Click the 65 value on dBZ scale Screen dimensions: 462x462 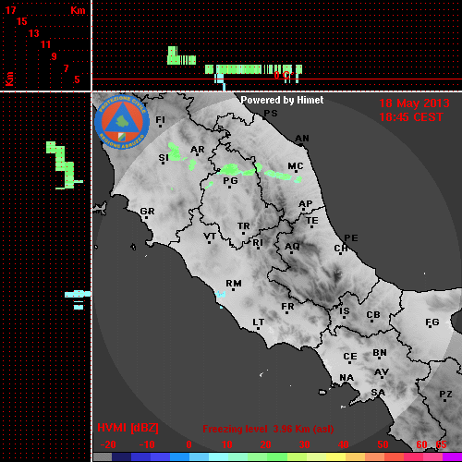coord(441,444)
